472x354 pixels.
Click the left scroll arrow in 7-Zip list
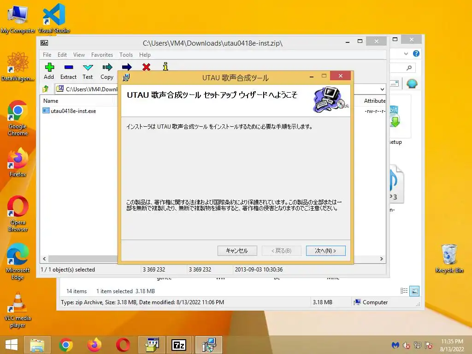(45, 259)
